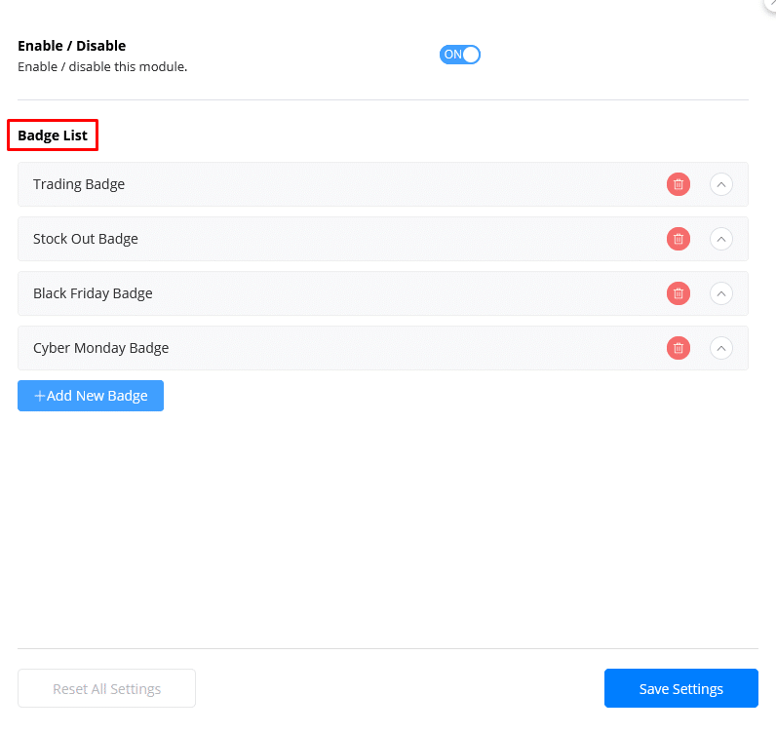Expand the Trading Badge chevron arrow
Image resolution: width=776 pixels, height=733 pixels.
tap(720, 184)
